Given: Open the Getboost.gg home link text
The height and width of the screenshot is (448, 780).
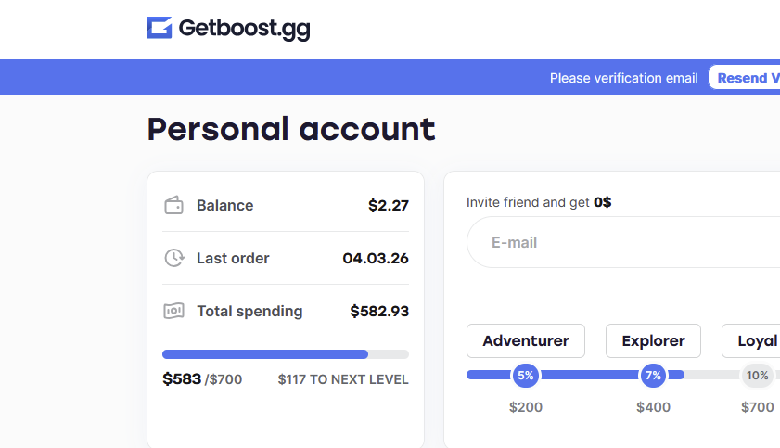Looking at the screenshot, I should click(244, 29).
